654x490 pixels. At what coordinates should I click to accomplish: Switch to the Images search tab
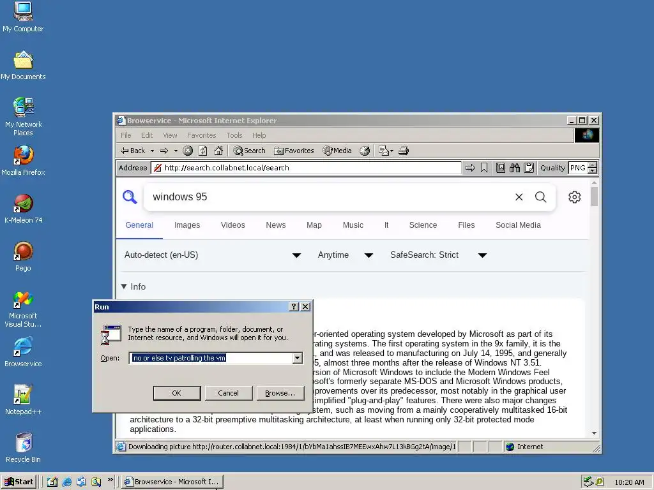tap(187, 225)
